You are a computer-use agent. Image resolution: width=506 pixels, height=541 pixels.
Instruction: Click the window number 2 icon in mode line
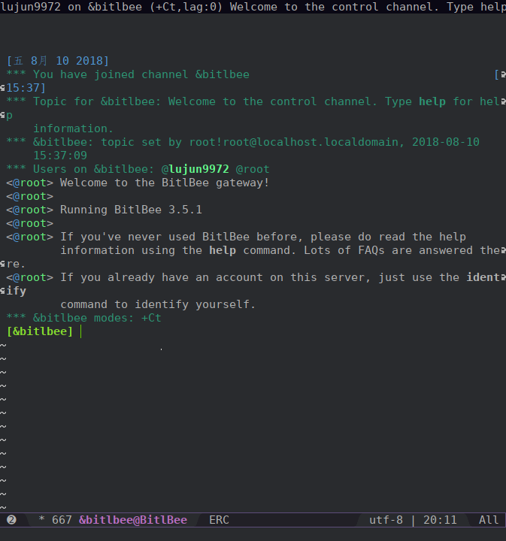[x=11, y=520]
